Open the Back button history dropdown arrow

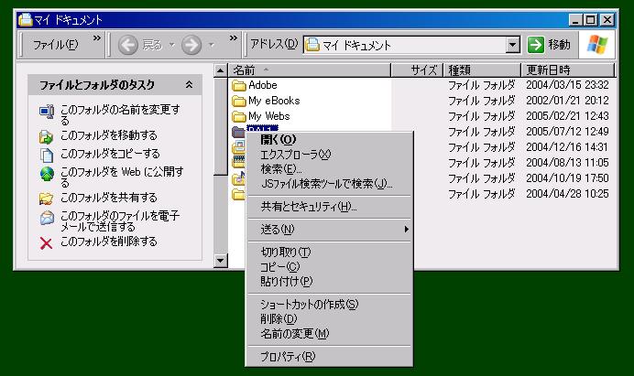[171, 45]
